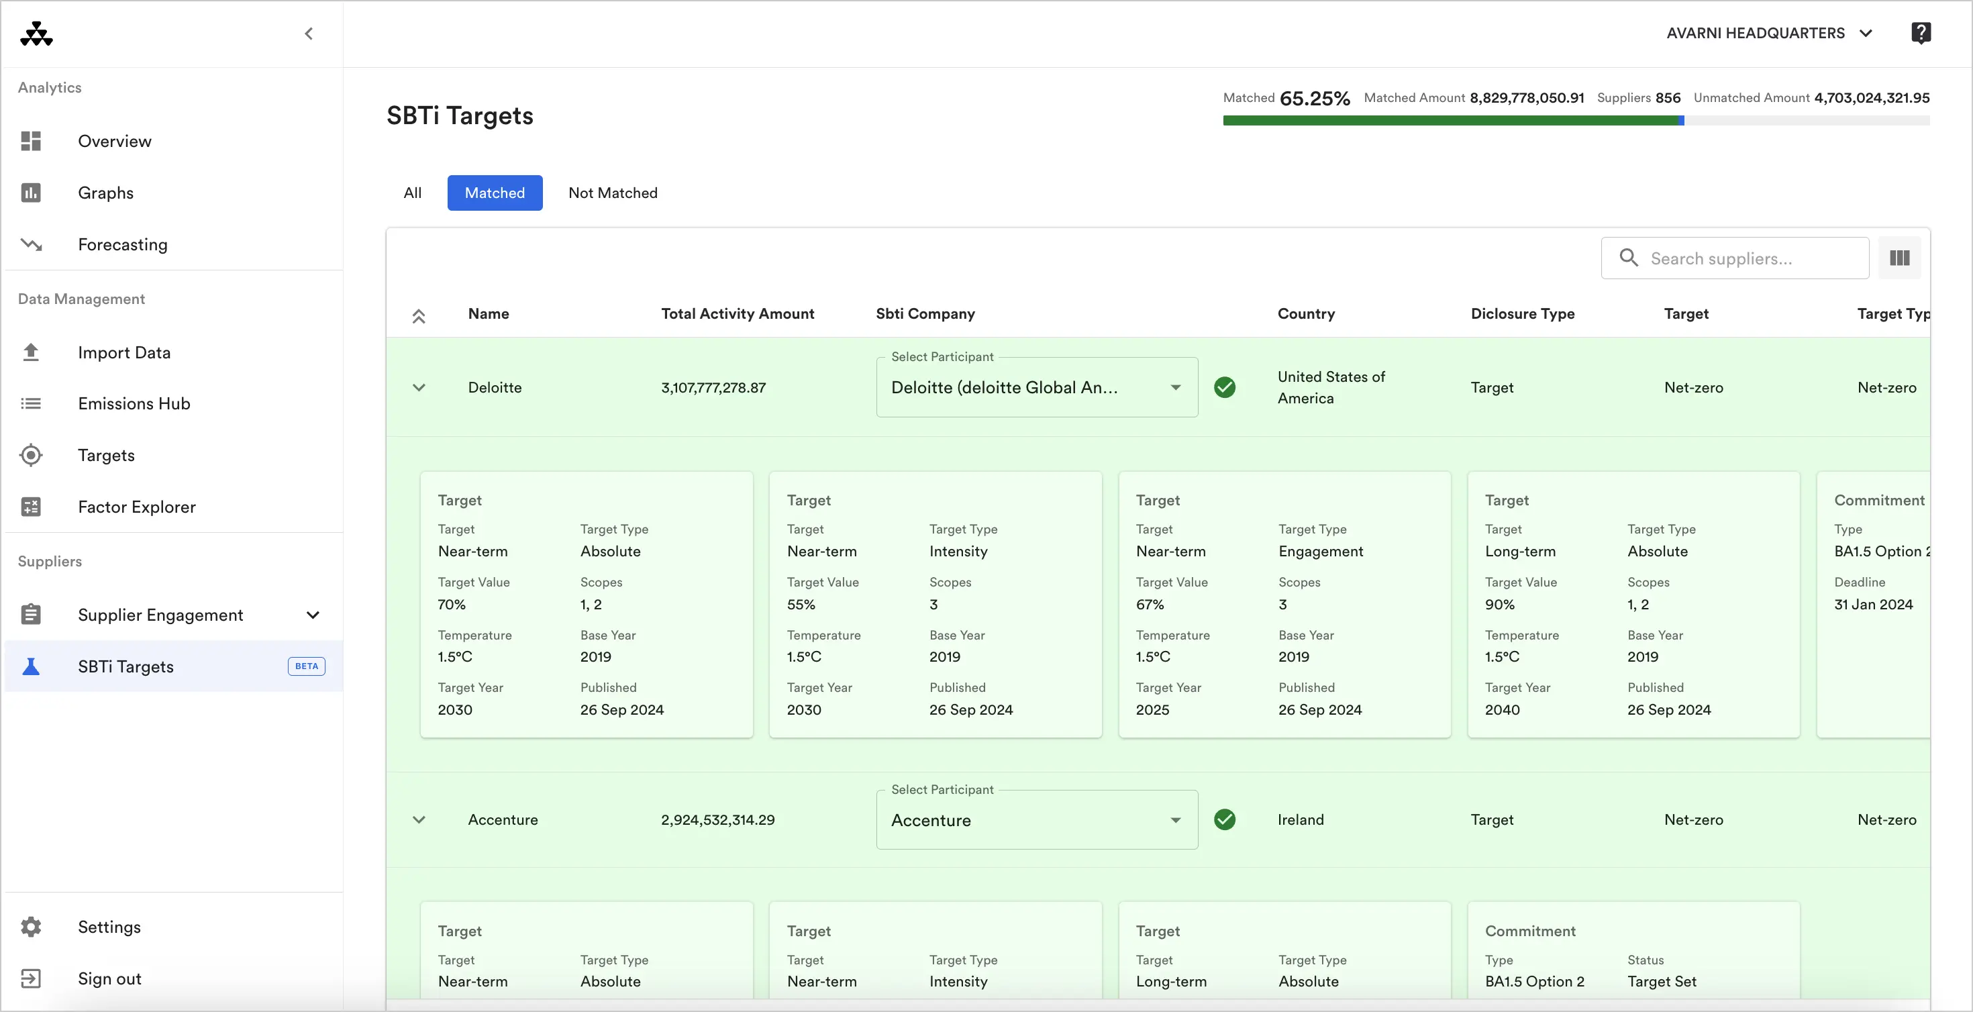Click Accenture amount 2,924,532,314.29
This screenshot has height=1012, width=1973.
coord(717,819)
